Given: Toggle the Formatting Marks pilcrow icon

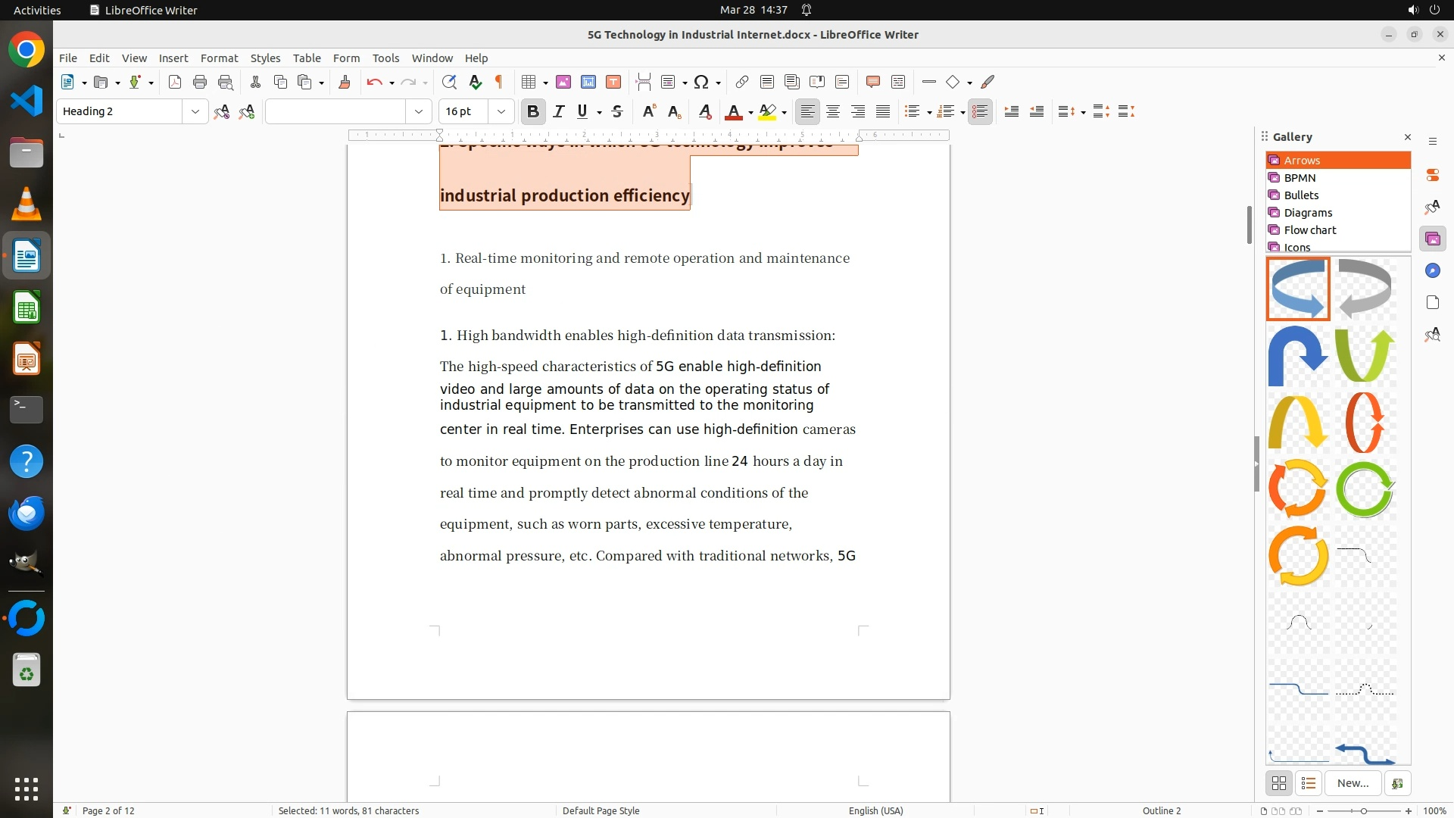Looking at the screenshot, I should pyautogui.click(x=499, y=83).
